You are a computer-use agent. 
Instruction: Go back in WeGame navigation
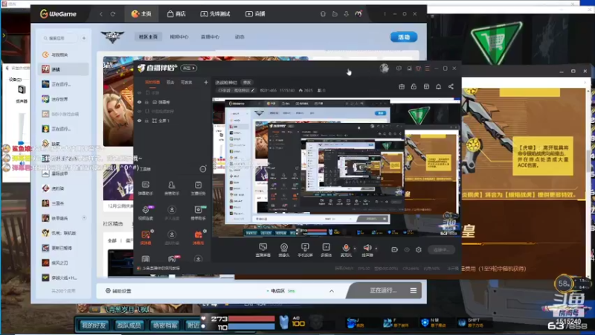(x=101, y=14)
